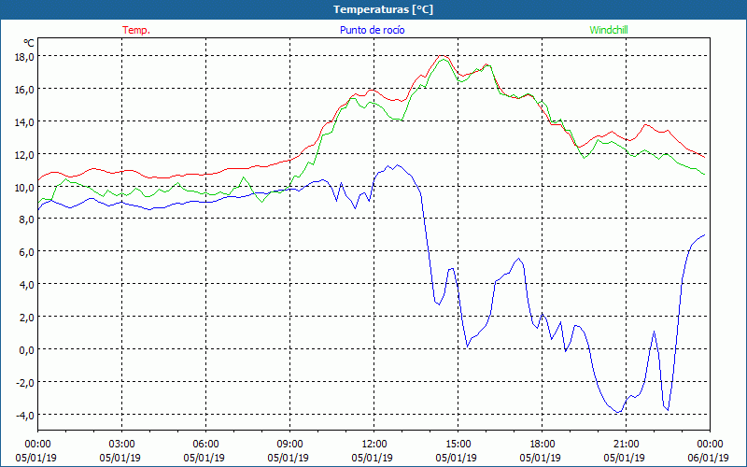Click the positive '2,0' y-axis value
747x467 pixels.
pos(27,317)
